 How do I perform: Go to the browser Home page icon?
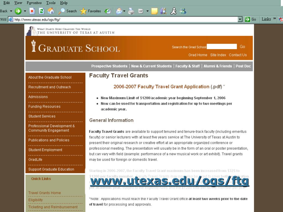51,11
